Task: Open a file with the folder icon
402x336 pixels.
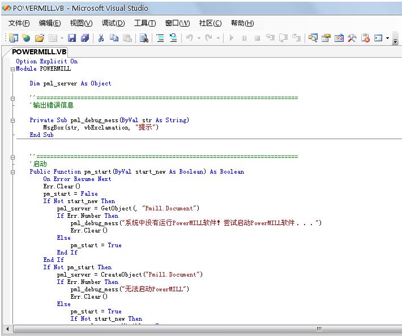Action: point(40,38)
